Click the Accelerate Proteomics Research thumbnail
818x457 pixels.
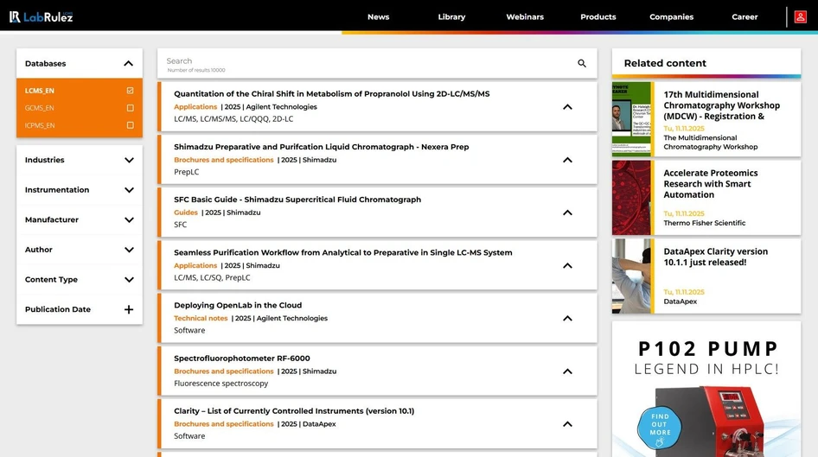(x=632, y=198)
